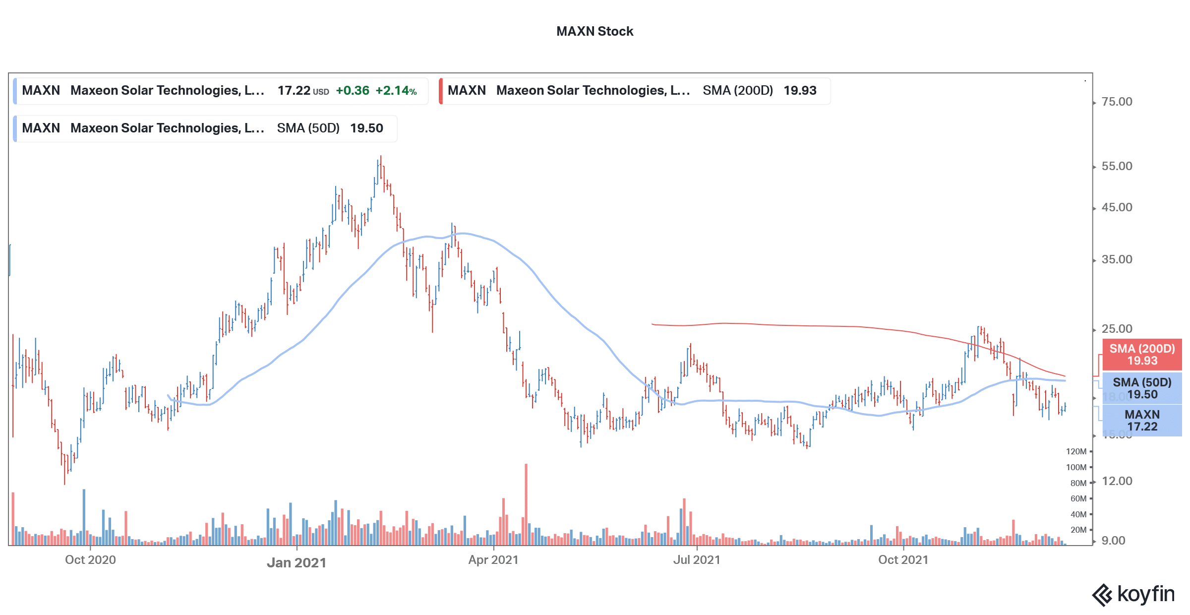Click the MAXN 17.22 axis price label
1190x615 pixels.
[1142, 421]
